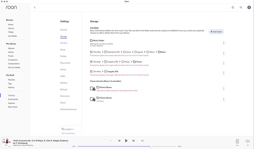Click the Music Folder folder icon
254x149 pixels.
(x=91, y=40)
